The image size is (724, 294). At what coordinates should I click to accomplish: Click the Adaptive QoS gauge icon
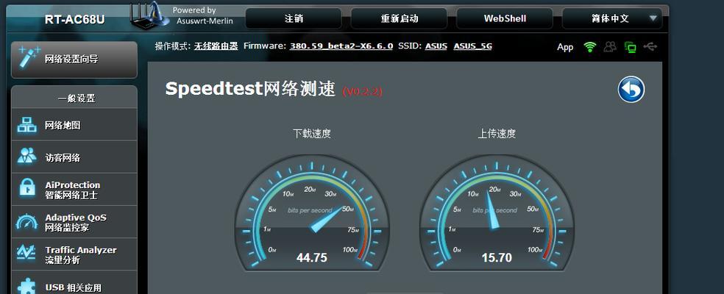point(26,222)
